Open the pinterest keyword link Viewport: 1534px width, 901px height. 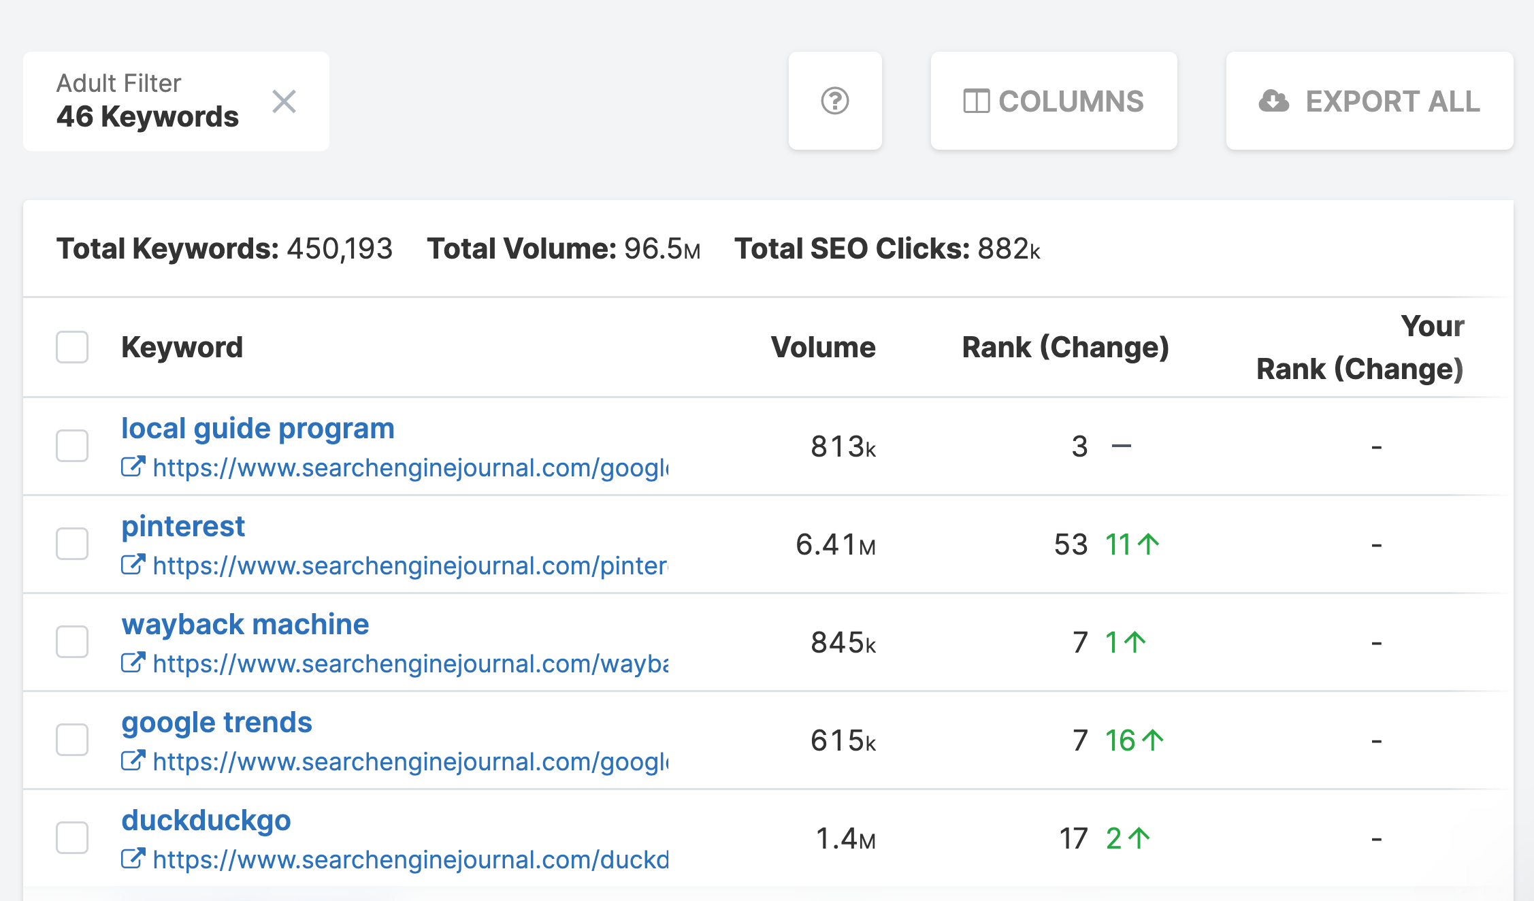pos(183,526)
